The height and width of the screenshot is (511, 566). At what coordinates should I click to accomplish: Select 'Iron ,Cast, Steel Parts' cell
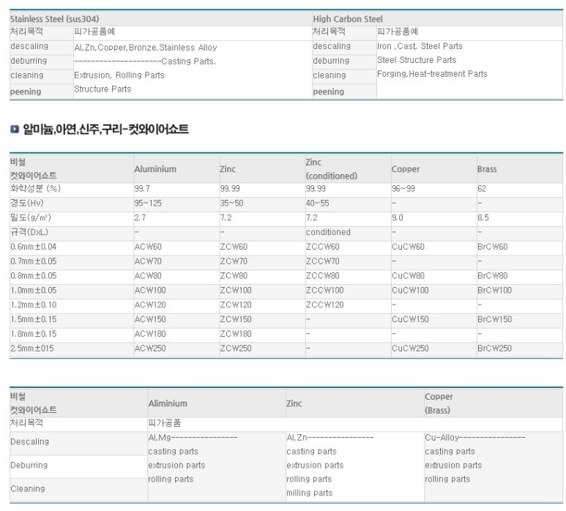click(x=420, y=46)
